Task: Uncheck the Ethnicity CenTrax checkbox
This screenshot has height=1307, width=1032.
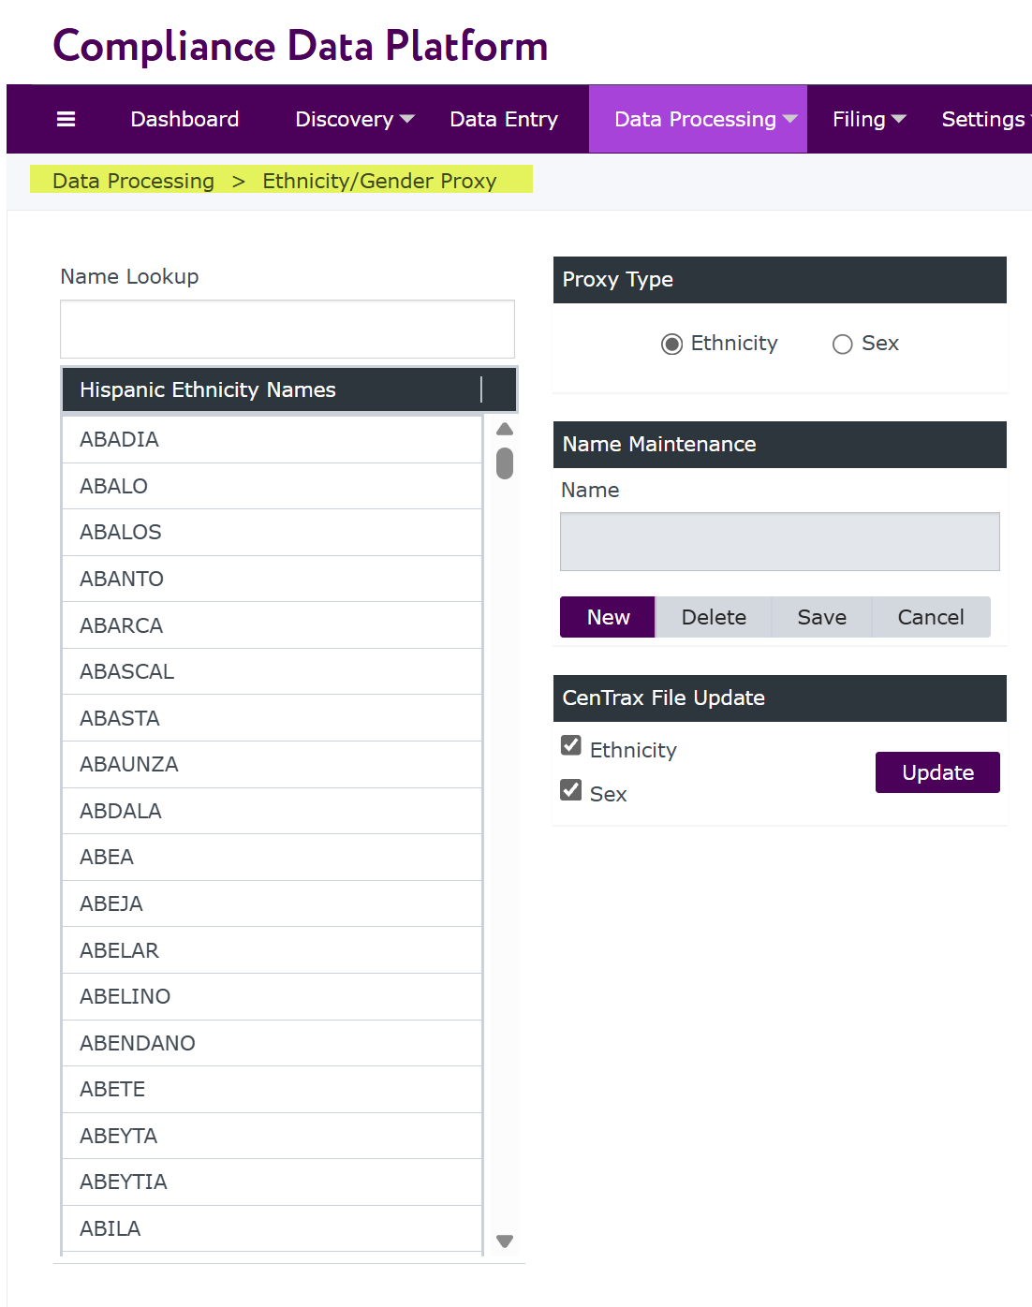Action: coord(571,745)
